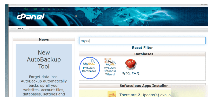This screenshot has width=214, height=103.
Task: Collapse the Softaculous Apps Installer header
Action: click(142, 86)
